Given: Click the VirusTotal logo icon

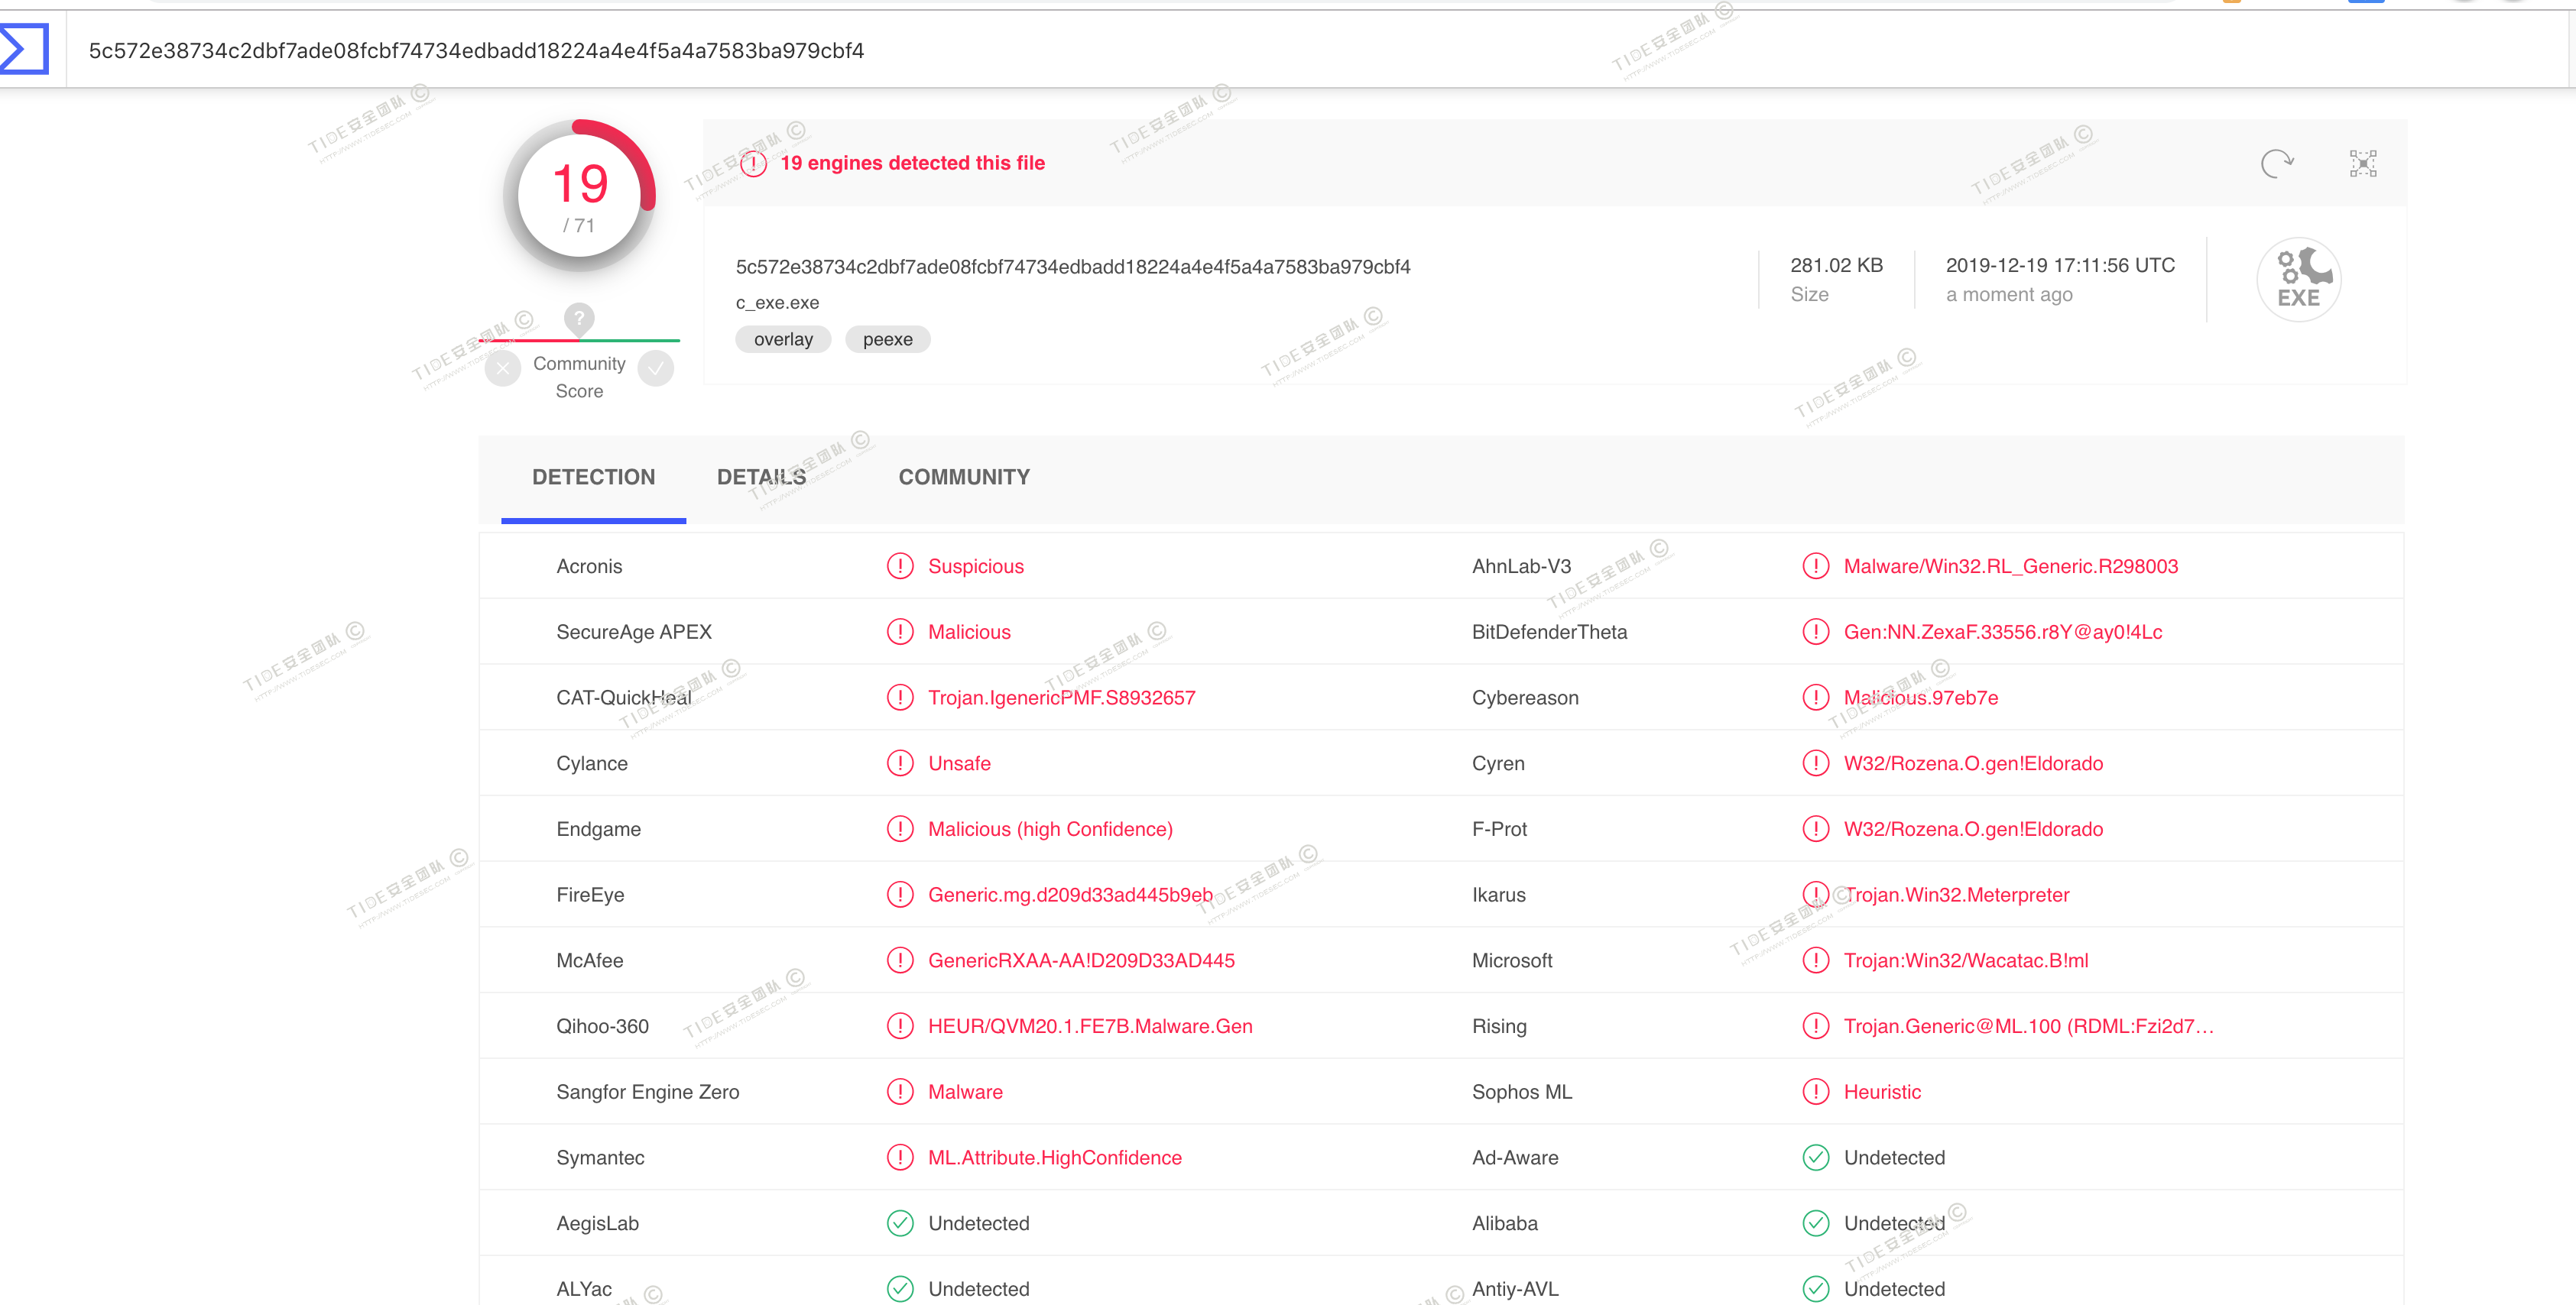Looking at the screenshot, I should point(24,49).
